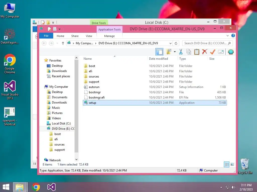Open the Home ribbon tab

pyautogui.click(x=60, y=36)
